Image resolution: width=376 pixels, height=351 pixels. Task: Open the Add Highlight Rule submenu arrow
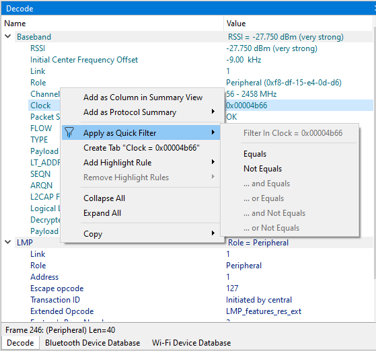(x=213, y=162)
